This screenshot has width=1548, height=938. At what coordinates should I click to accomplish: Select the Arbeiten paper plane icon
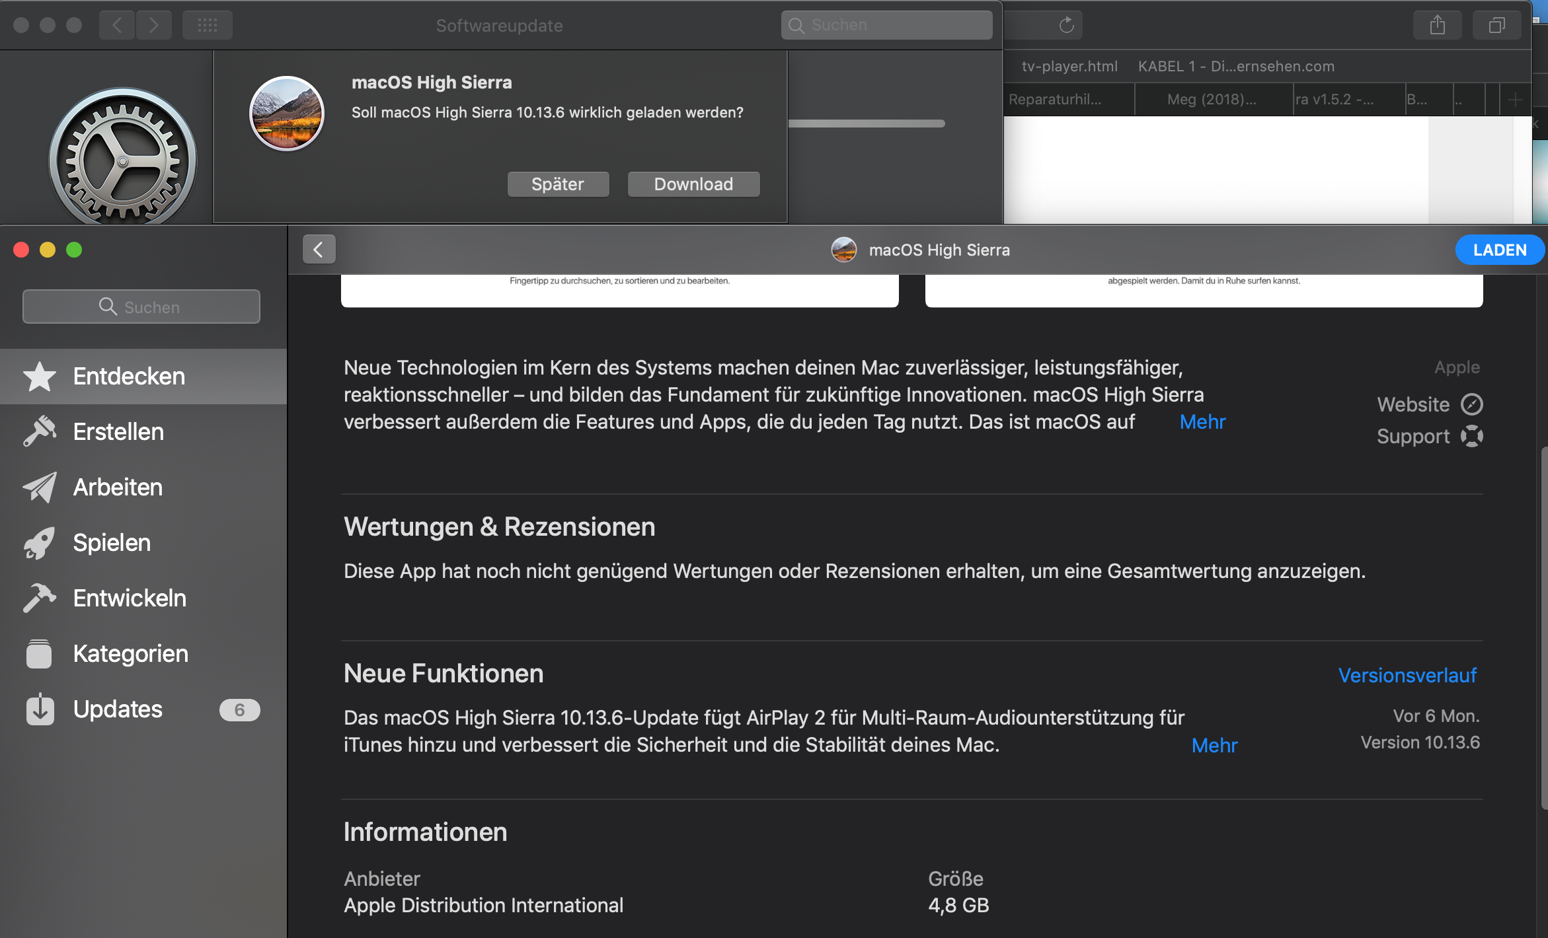(40, 487)
